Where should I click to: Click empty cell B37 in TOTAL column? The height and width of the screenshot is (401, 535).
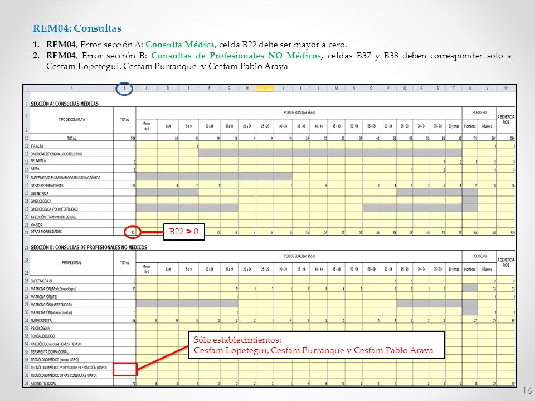point(125,368)
